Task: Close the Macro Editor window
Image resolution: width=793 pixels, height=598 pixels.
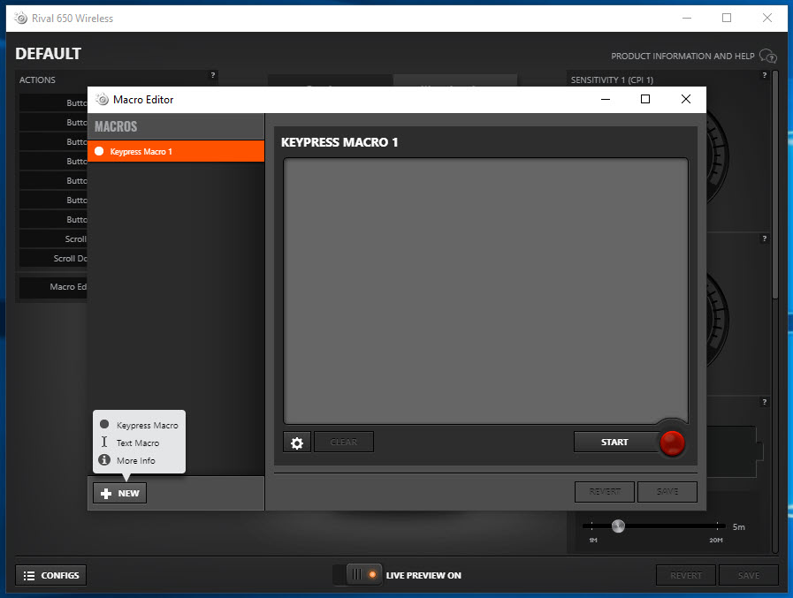Action: click(686, 99)
